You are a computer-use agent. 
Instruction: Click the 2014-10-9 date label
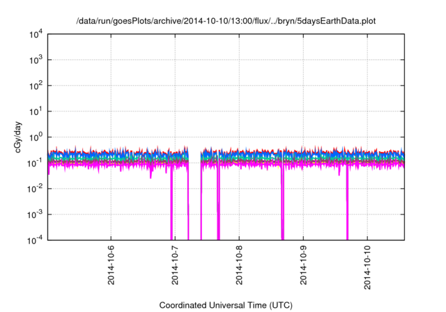304,265
